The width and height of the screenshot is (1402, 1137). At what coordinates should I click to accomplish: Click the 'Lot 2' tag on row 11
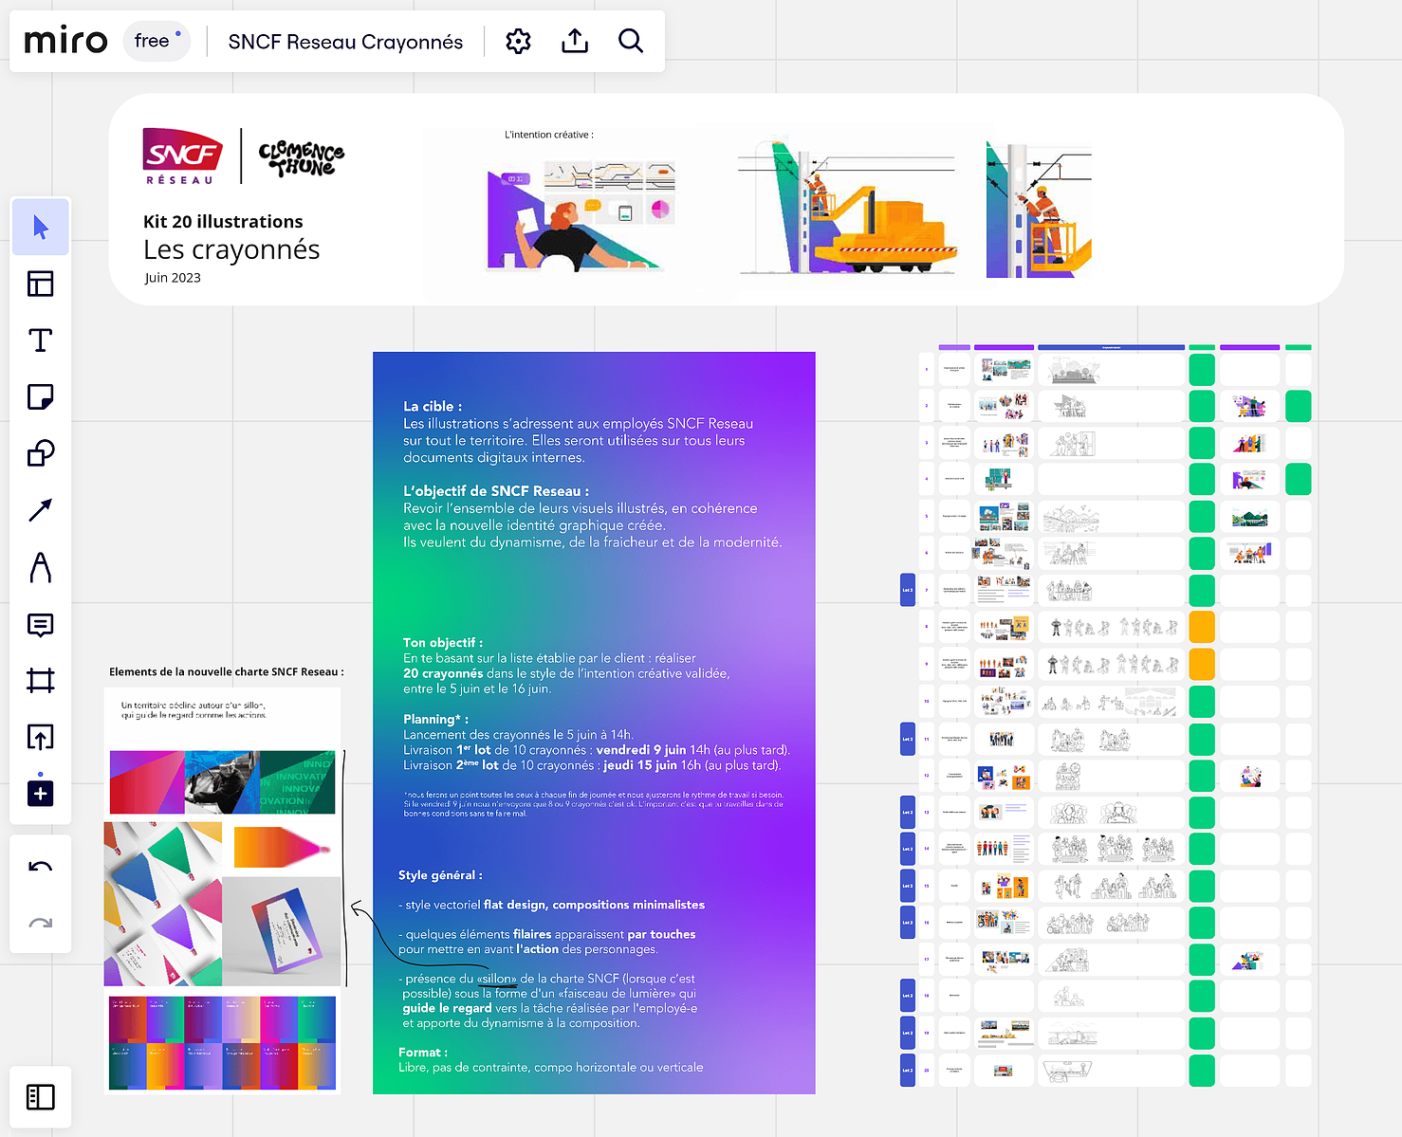[908, 739]
